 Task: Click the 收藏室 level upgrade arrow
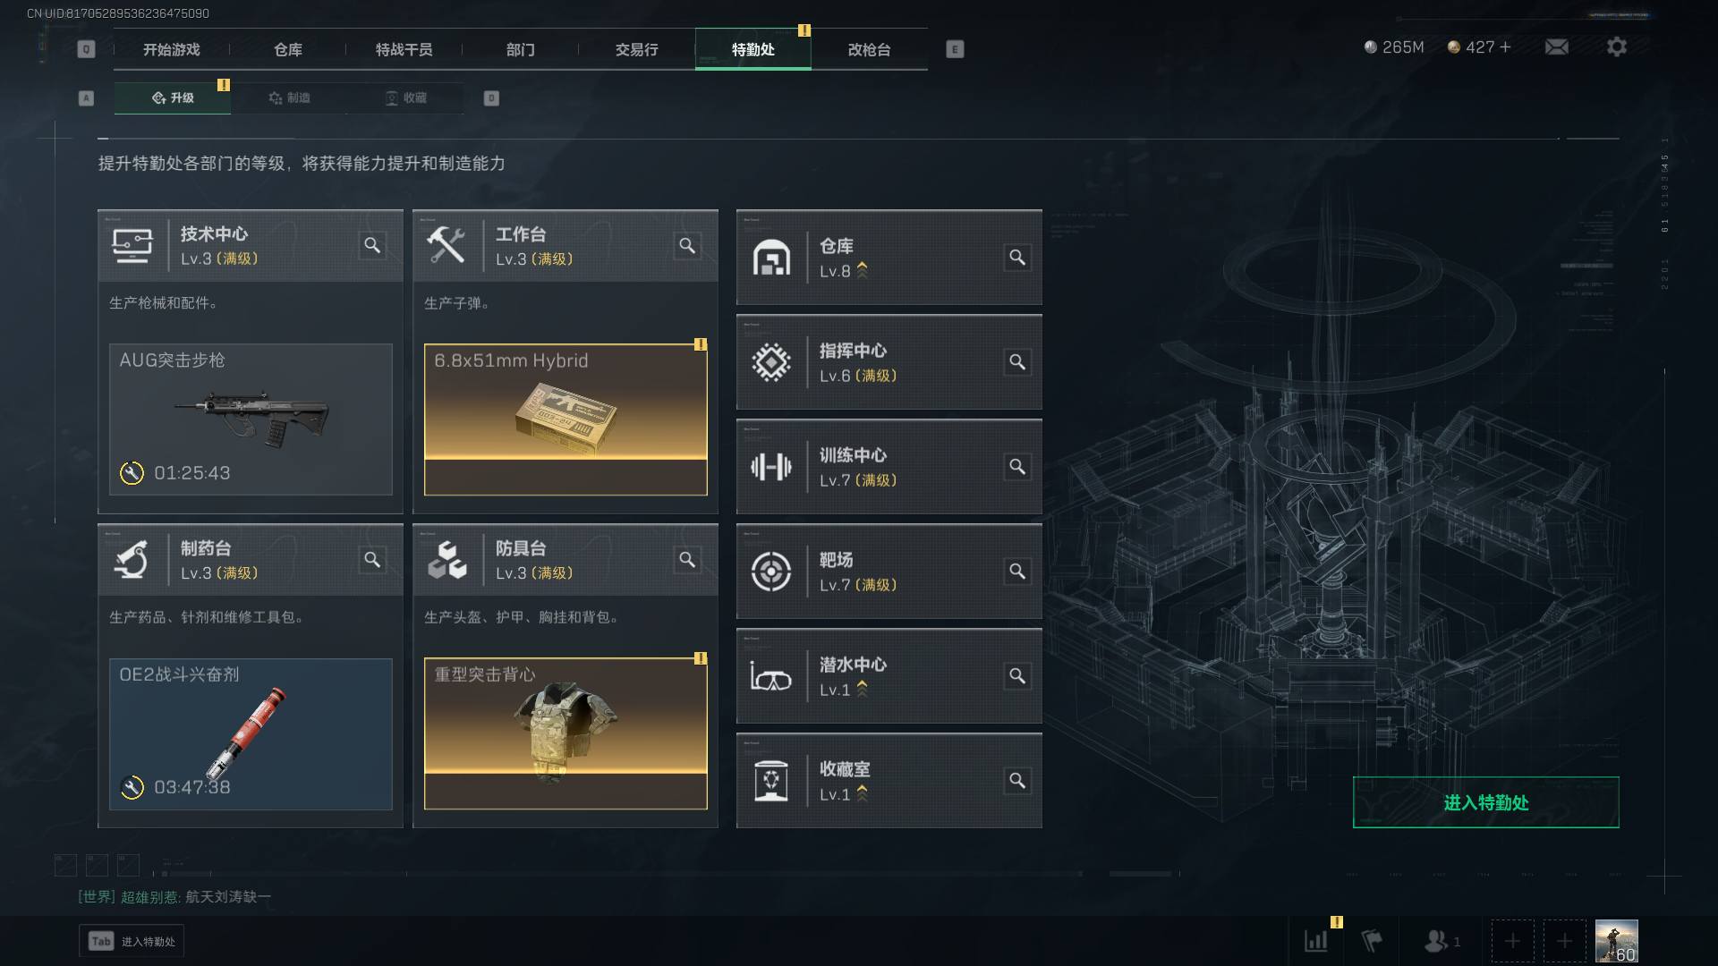(x=862, y=793)
